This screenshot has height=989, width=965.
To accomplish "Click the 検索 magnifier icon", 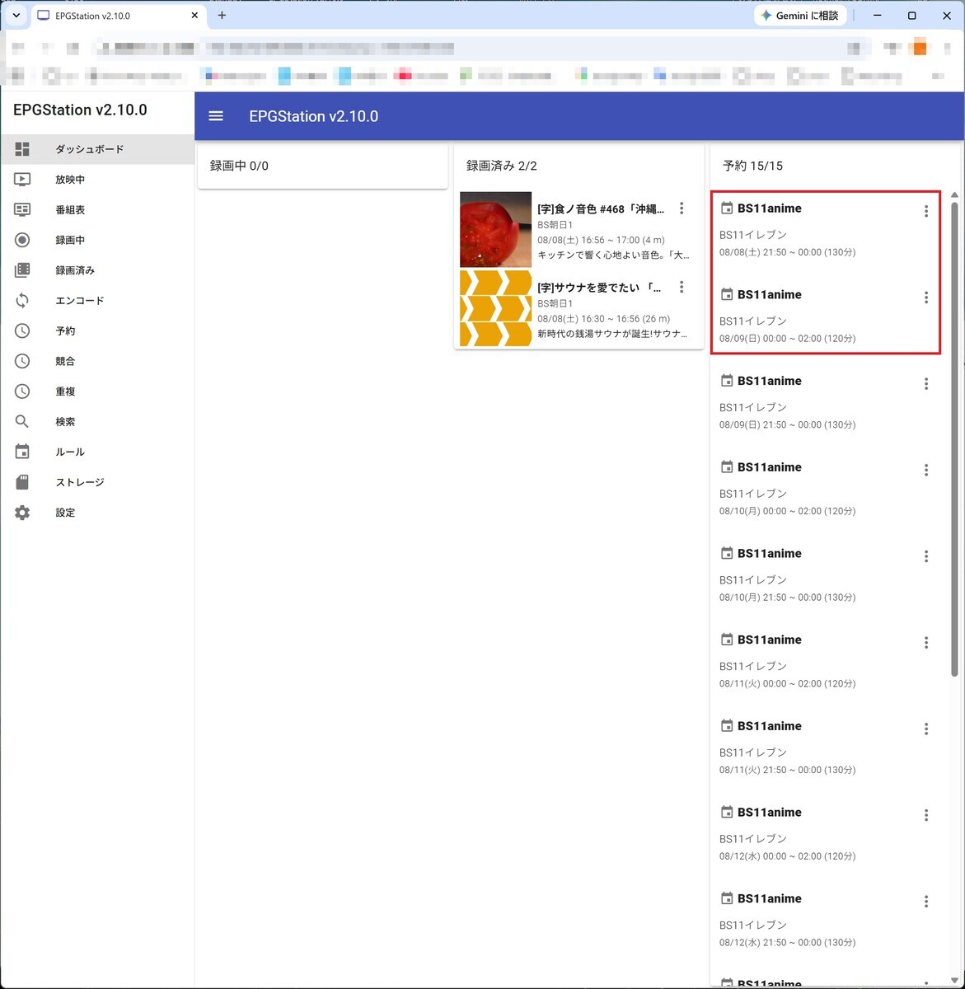I will (x=22, y=421).
